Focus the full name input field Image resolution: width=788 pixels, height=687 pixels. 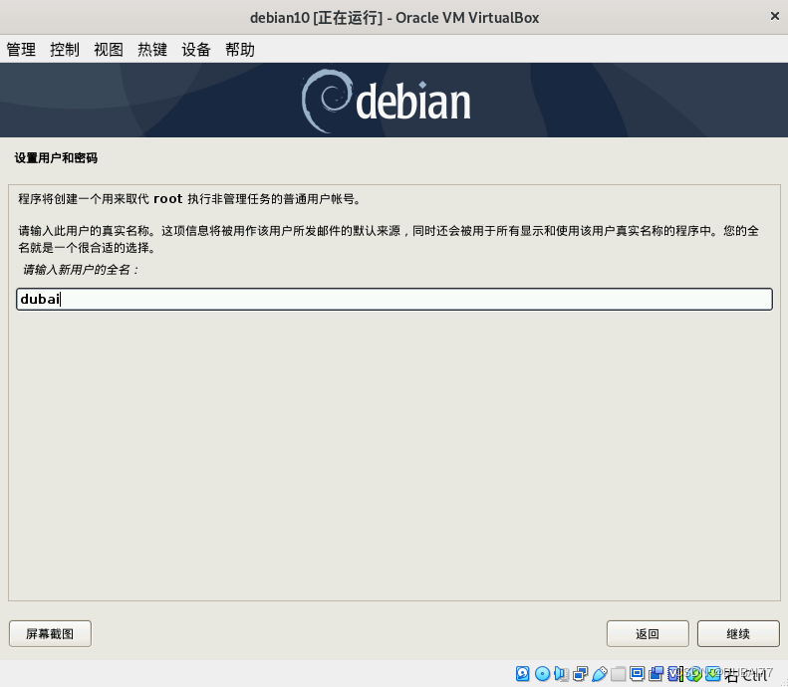394,300
